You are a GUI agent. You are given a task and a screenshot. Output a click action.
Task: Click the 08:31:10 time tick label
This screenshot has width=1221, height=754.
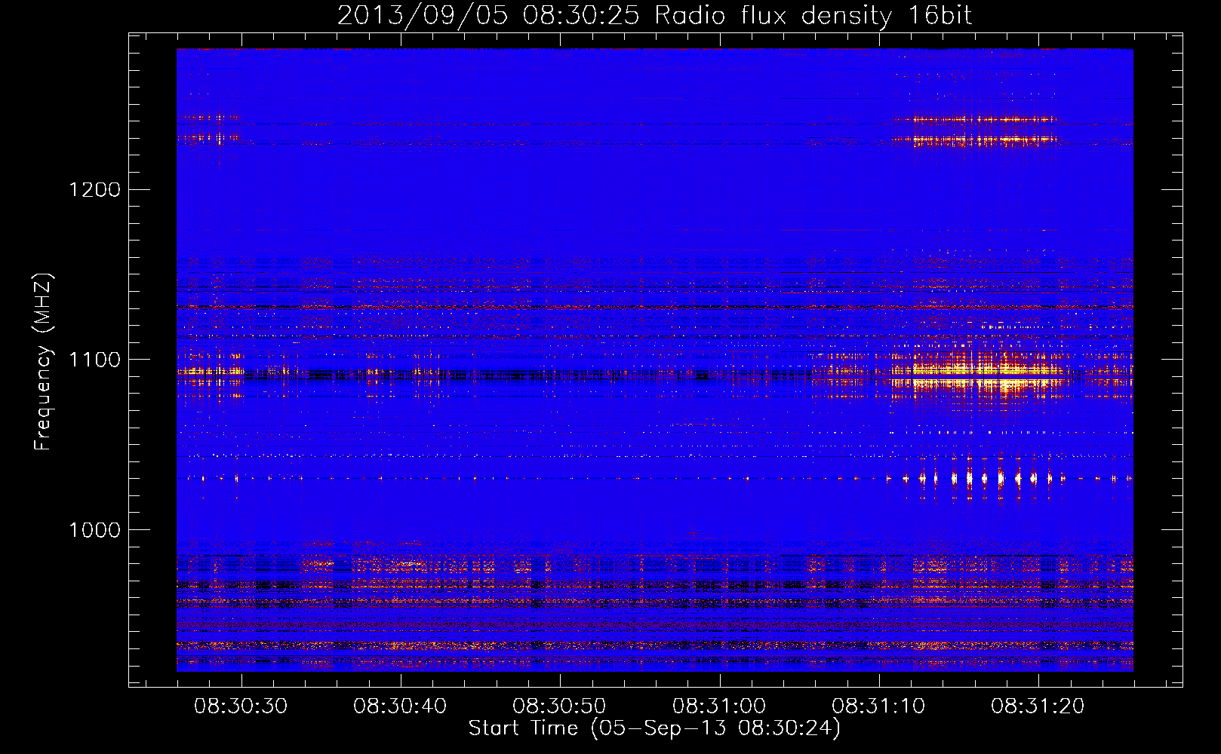pos(878,706)
